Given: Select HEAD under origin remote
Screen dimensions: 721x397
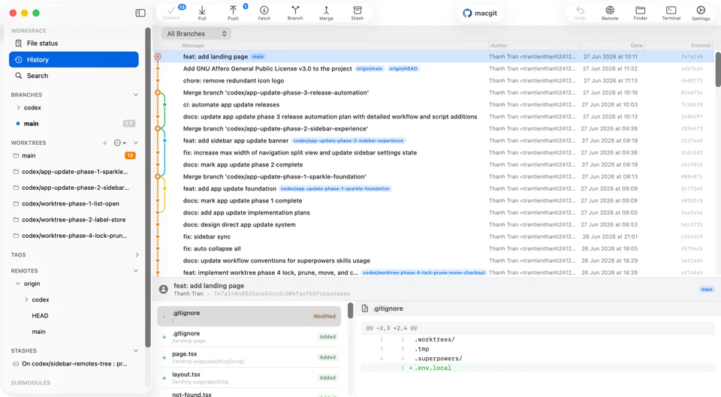Looking at the screenshot, I should click(x=40, y=316).
